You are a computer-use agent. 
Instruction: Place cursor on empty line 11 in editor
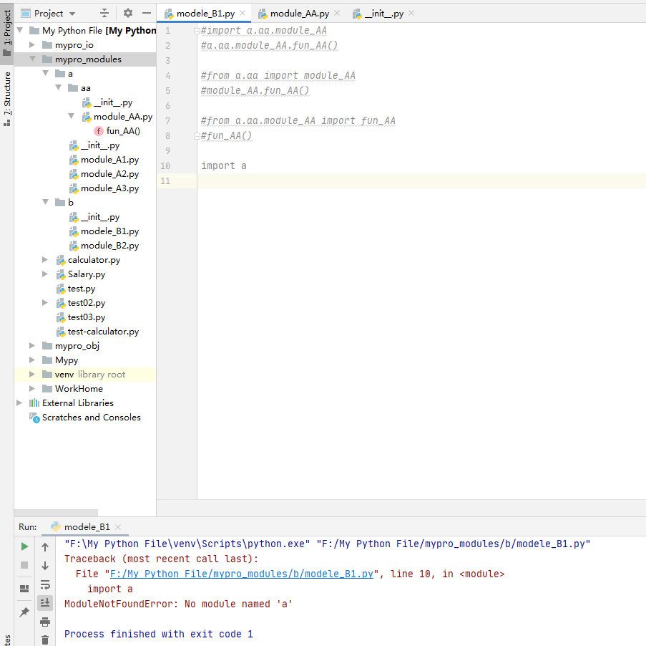point(421,180)
